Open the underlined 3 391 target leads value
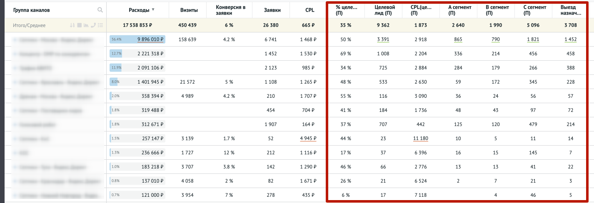 click(383, 40)
